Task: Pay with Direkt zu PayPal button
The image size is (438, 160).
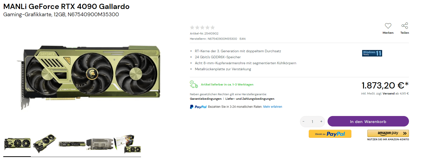Action: coord(330,134)
